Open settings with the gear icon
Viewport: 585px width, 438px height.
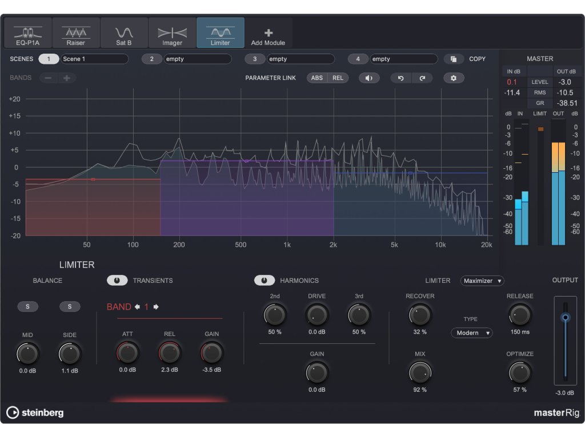[454, 78]
